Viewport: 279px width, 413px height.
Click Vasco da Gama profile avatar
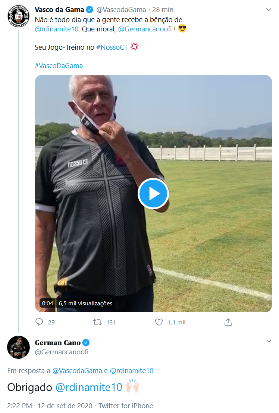click(x=18, y=16)
